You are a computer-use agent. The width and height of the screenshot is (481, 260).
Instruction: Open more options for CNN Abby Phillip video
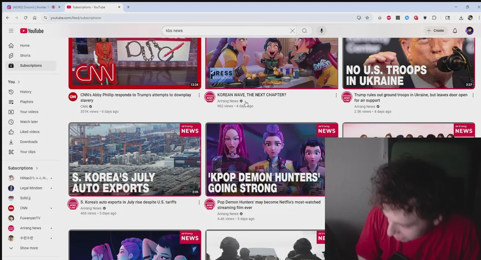tap(199, 95)
